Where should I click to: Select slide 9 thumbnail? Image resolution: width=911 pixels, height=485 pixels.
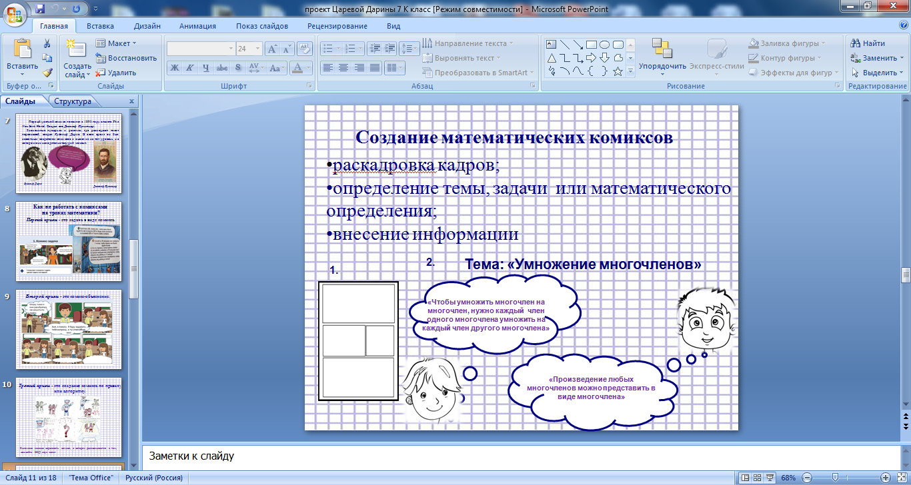(69, 329)
